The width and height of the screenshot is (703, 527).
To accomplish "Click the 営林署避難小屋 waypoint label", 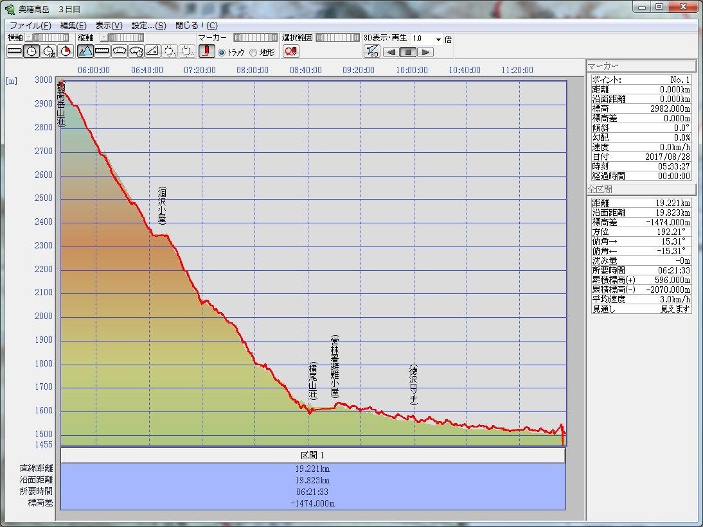I will point(334,367).
